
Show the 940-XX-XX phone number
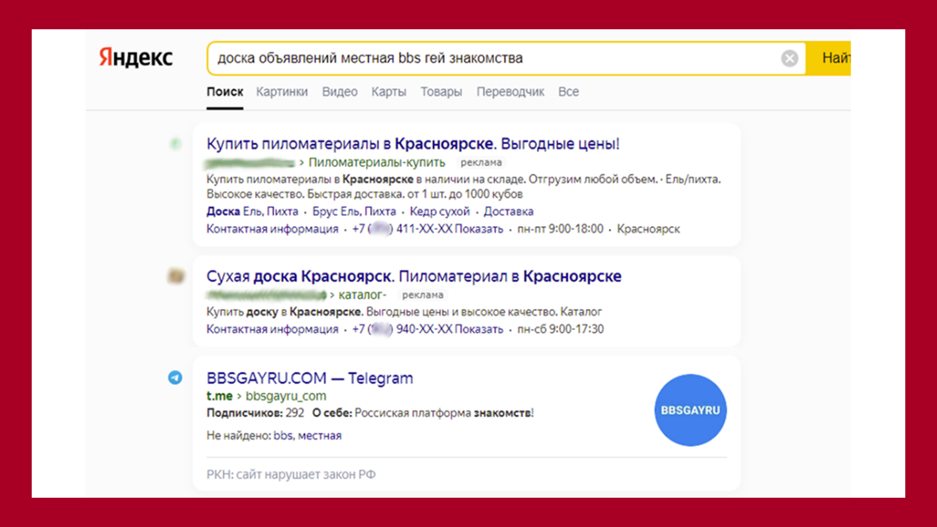click(x=428, y=329)
